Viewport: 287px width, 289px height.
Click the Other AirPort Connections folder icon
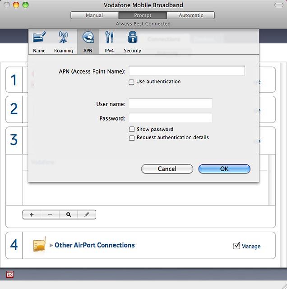[x=39, y=244]
